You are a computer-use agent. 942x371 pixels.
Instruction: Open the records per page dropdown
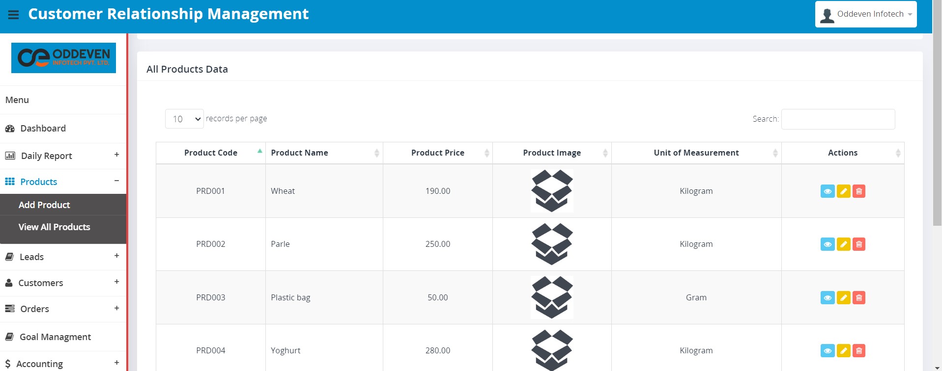click(184, 119)
